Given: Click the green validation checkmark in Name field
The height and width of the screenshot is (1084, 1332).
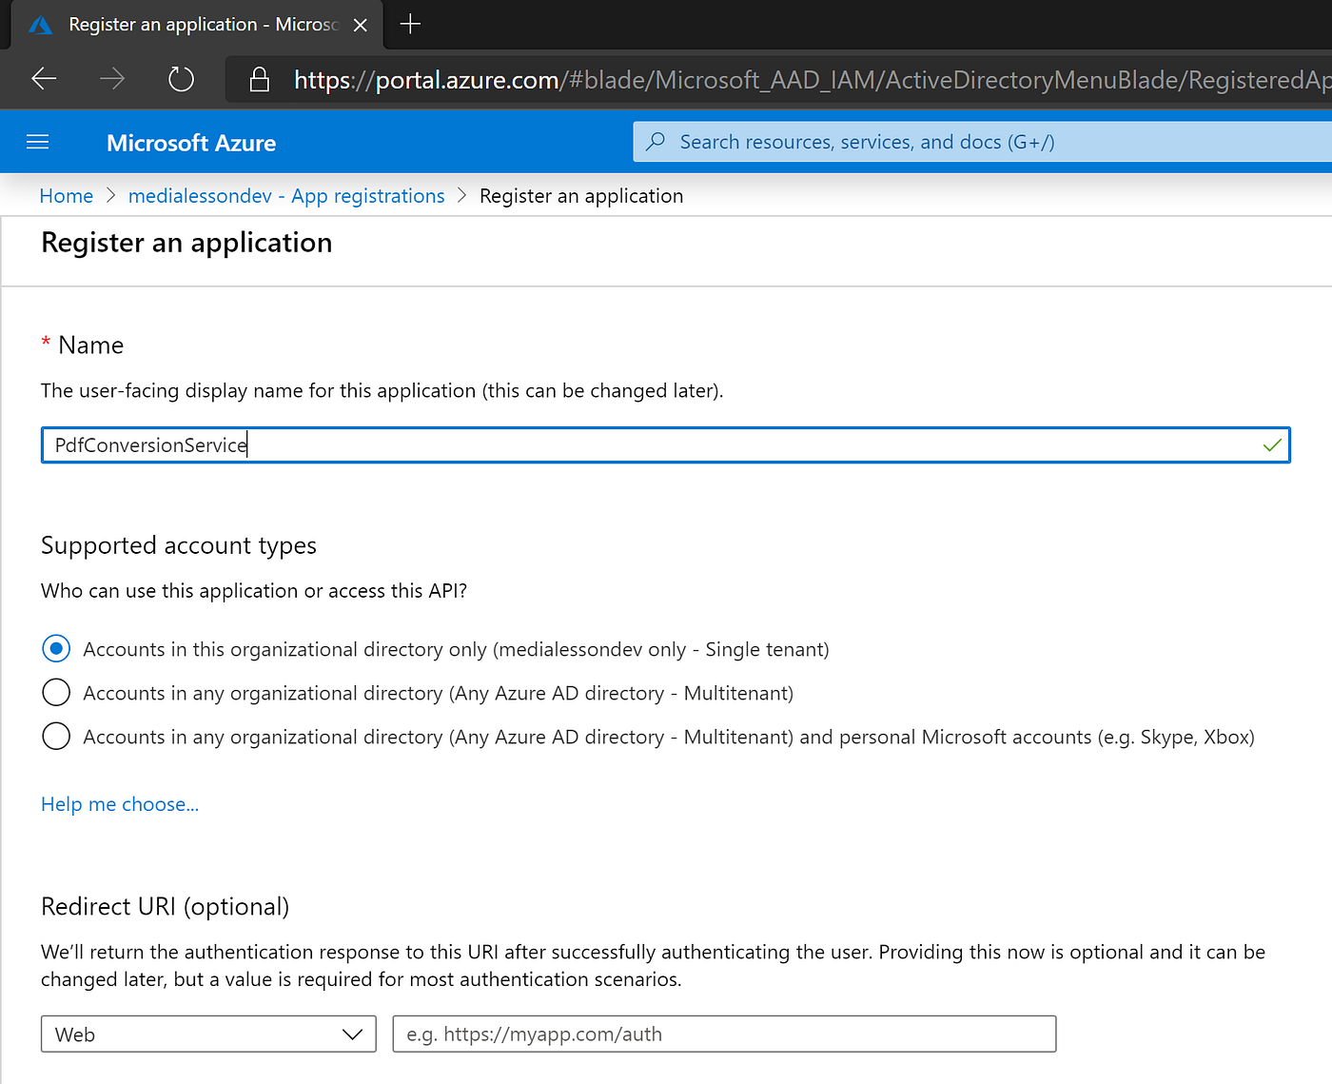Looking at the screenshot, I should [1271, 444].
